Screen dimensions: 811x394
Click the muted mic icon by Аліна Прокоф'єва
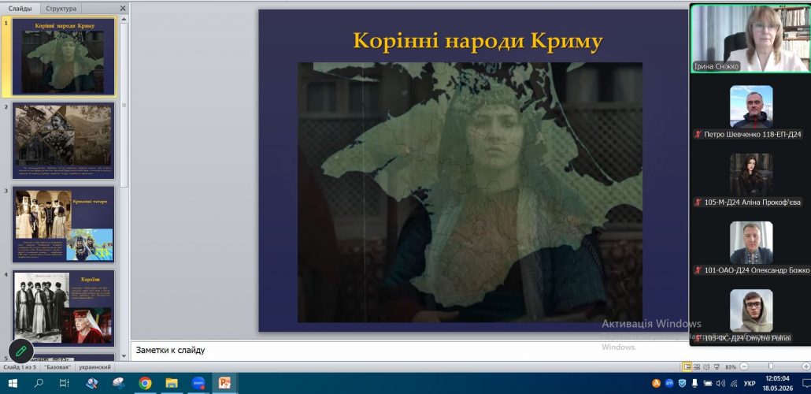698,203
